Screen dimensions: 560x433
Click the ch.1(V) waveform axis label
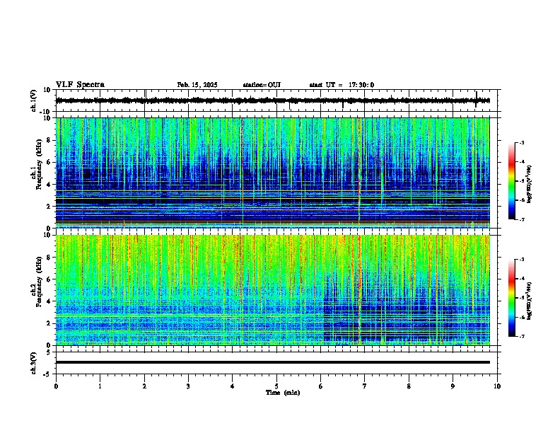[x=34, y=100]
